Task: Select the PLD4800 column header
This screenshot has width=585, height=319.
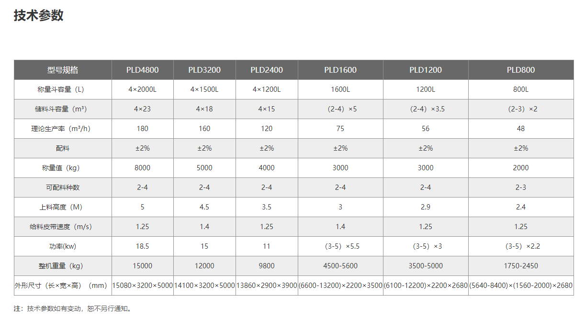Action: 143,70
